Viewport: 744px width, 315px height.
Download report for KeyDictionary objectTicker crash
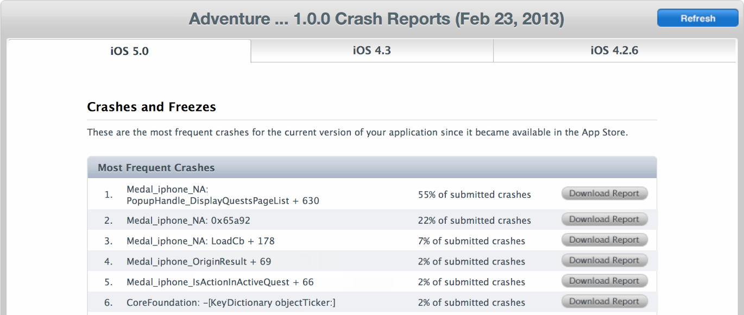click(604, 301)
